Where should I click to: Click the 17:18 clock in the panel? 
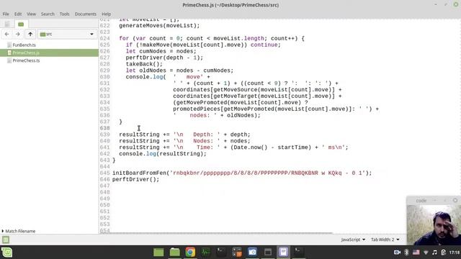coord(455,253)
